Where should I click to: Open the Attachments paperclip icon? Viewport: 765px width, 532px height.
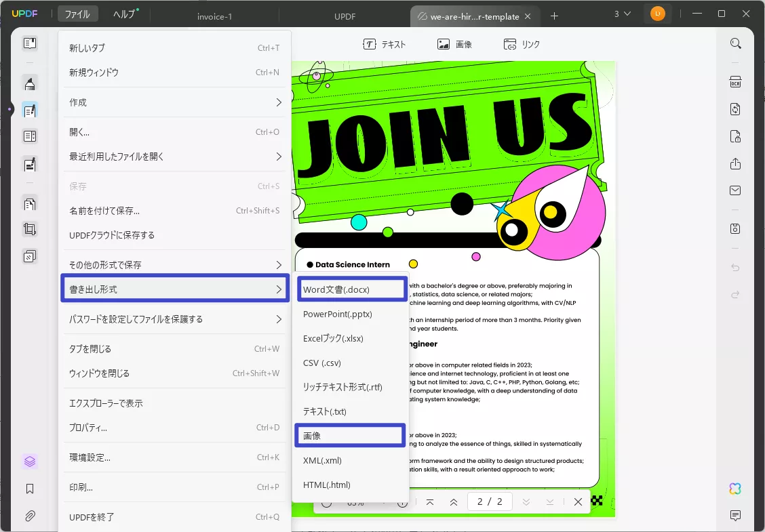pos(30,516)
